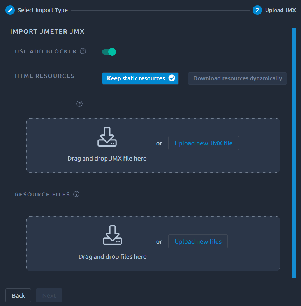Select Keep static resources option
Viewport: 301px width, 306px height.
(x=140, y=78)
